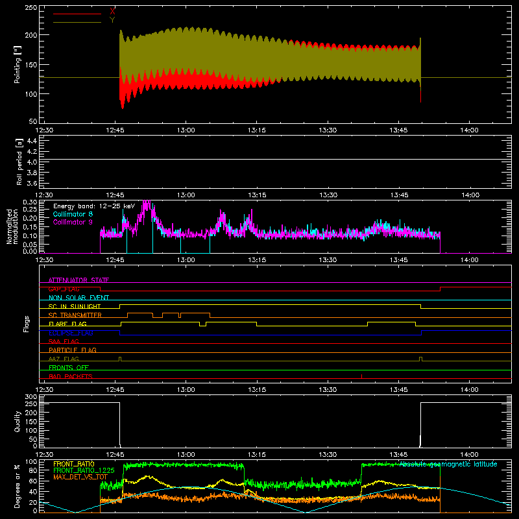Click the 14:00 label under the Flags plot
This screenshot has width=519, height=519.
point(469,390)
